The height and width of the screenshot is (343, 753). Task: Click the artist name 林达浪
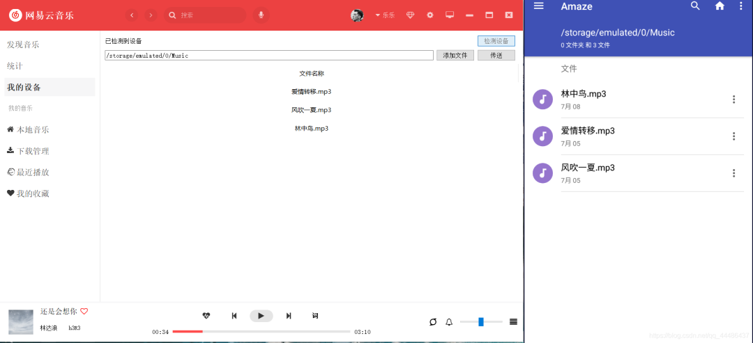pyautogui.click(x=49, y=328)
